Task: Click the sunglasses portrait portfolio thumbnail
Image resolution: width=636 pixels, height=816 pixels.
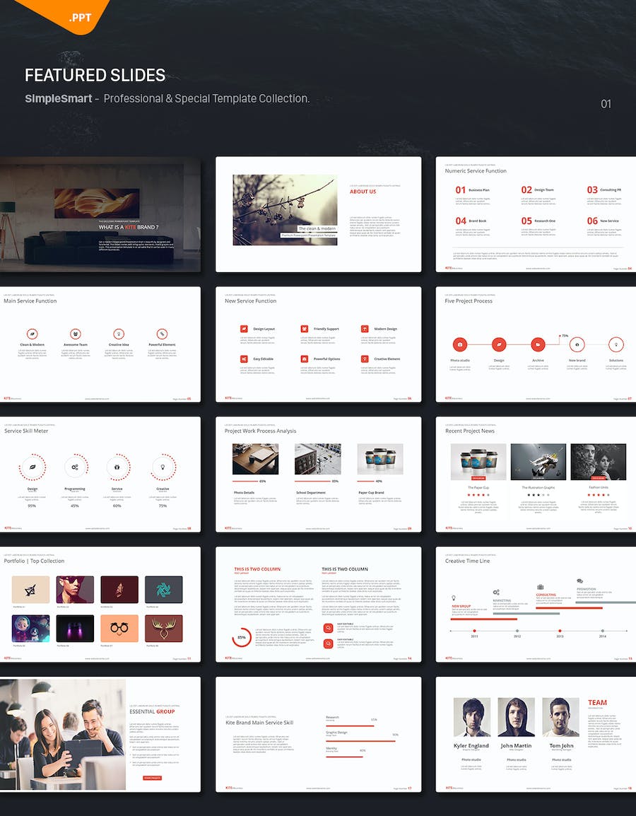Action: point(75,590)
